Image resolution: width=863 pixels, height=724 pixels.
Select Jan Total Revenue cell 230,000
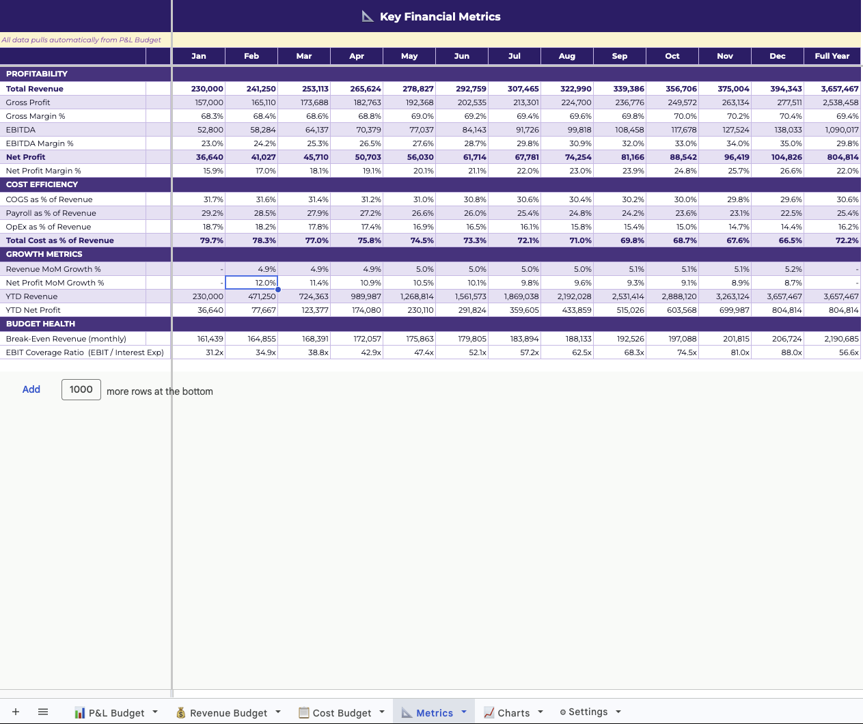coord(199,89)
